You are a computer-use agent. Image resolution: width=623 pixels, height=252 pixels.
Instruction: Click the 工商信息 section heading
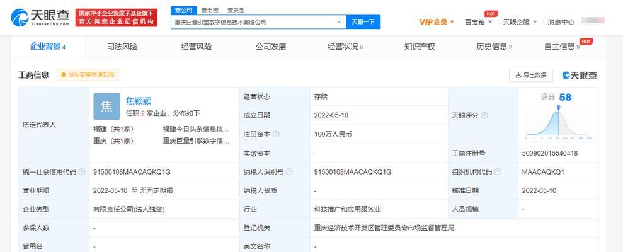(34, 75)
